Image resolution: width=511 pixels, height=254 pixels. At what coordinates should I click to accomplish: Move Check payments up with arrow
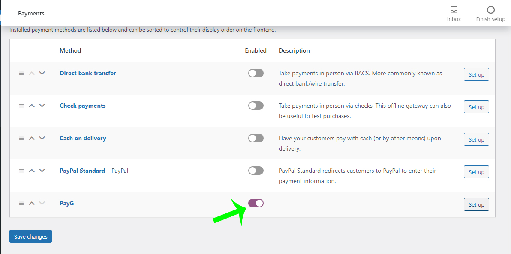pos(32,106)
